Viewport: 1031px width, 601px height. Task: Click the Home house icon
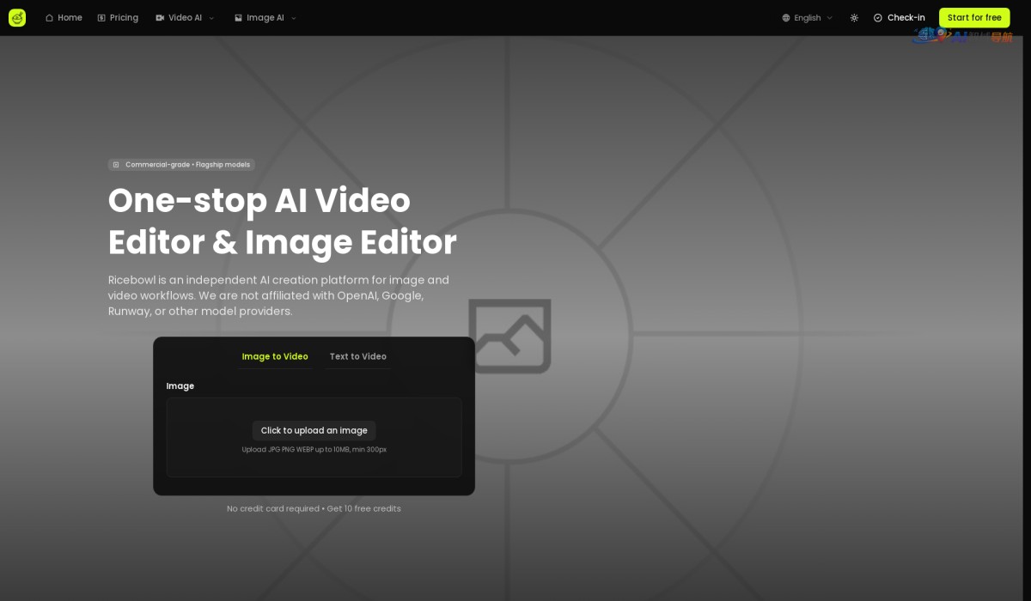(x=49, y=18)
